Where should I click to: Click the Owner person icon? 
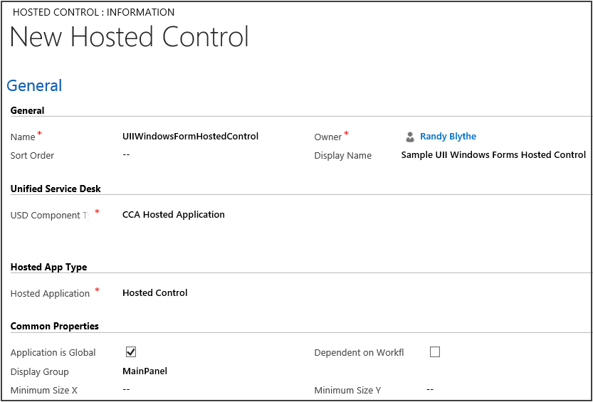pyautogui.click(x=409, y=137)
